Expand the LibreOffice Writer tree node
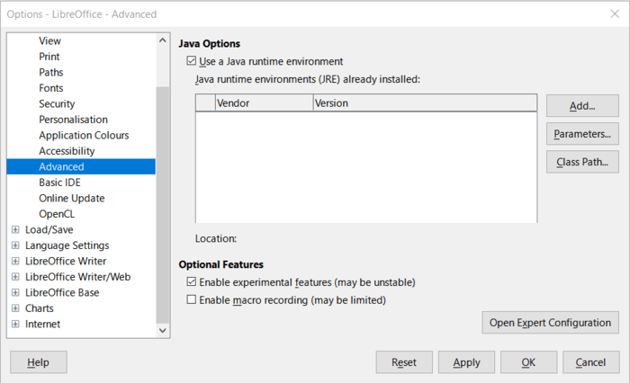 point(15,261)
